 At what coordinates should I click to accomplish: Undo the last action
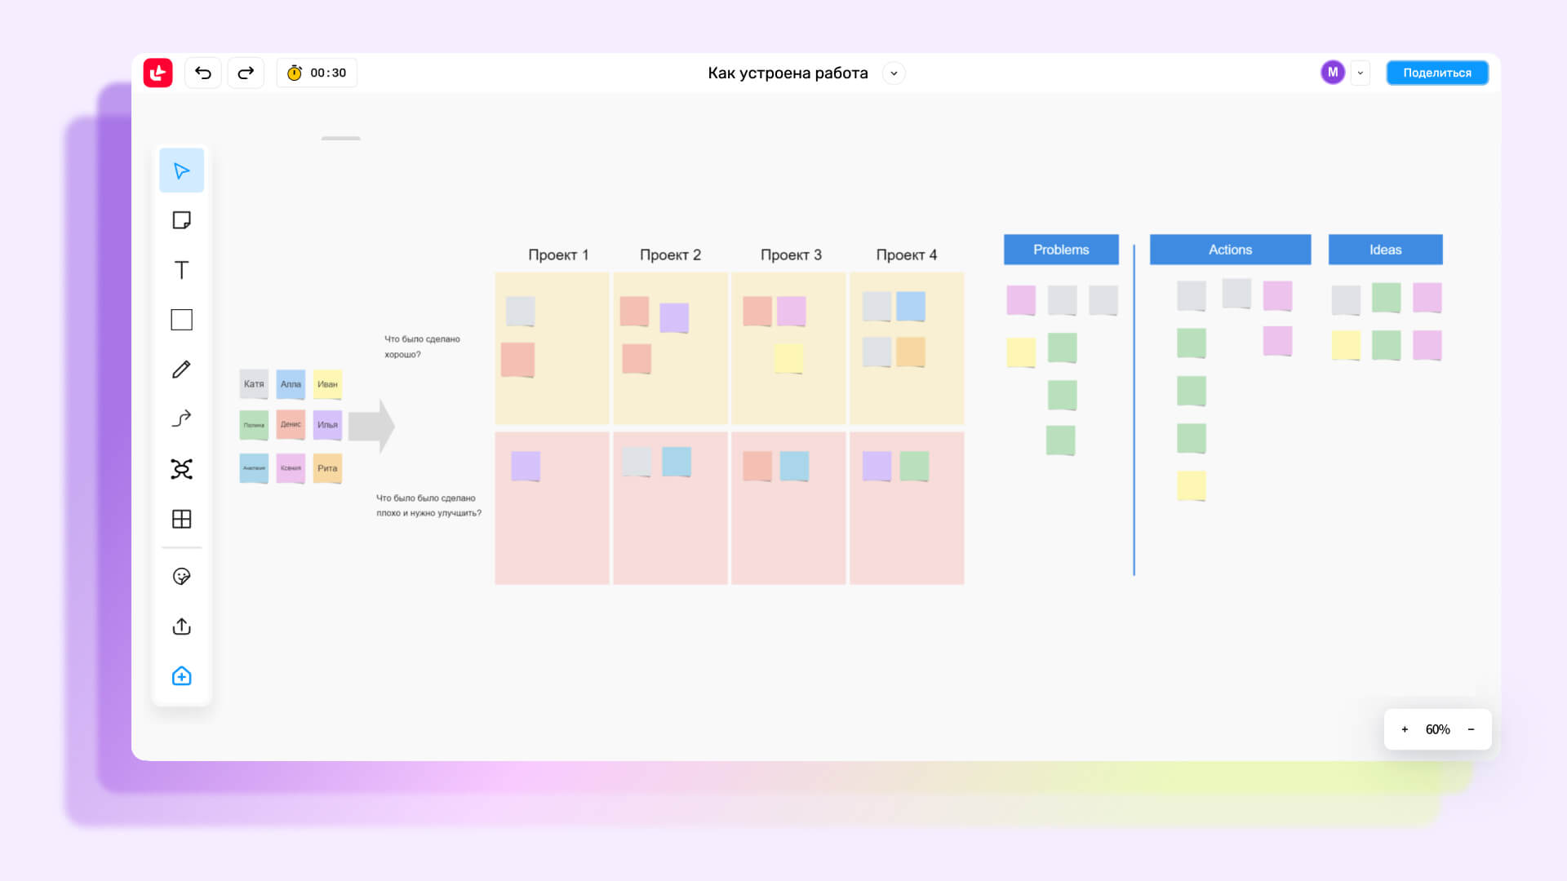click(x=203, y=73)
